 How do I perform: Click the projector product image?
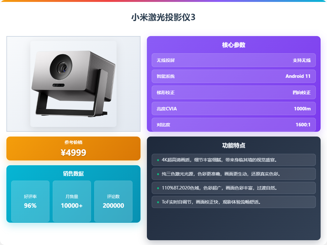(73, 84)
